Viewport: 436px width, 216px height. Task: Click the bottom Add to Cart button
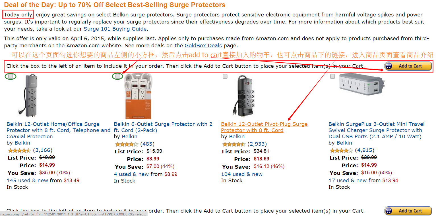408,211
